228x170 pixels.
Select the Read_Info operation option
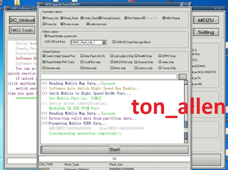pyautogui.click(x=44, y=18)
